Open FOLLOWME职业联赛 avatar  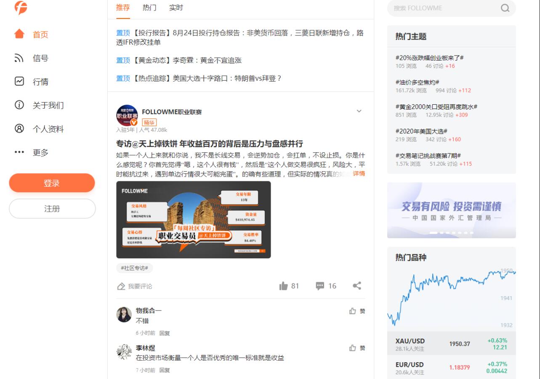pos(127,116)
